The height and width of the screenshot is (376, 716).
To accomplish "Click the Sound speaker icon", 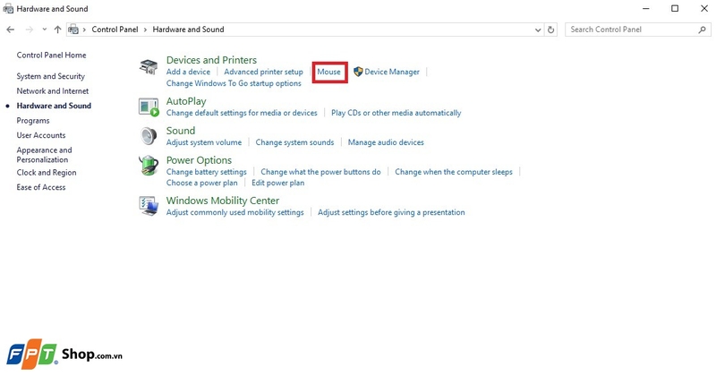I will pyautogui.click(x=149, y=136).
